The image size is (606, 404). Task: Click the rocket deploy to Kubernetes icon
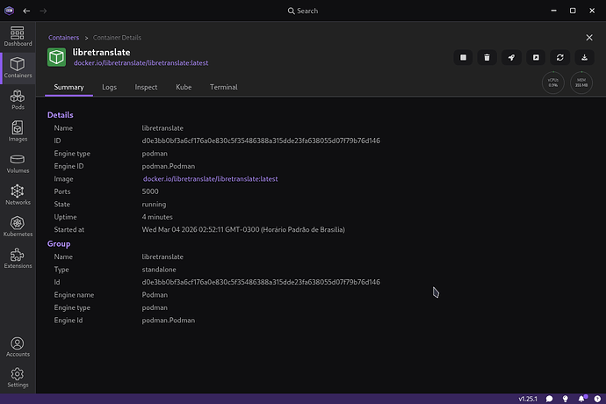point(511,58)
